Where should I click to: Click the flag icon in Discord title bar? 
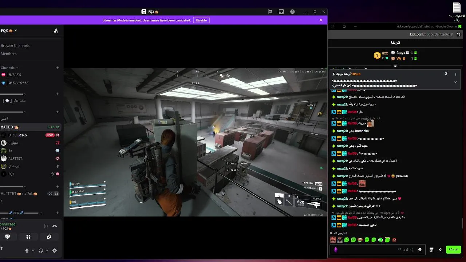click(270, 12)
